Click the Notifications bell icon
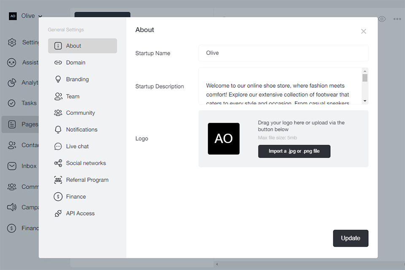Screen dimensions: 405x270 tap(58, 130)
